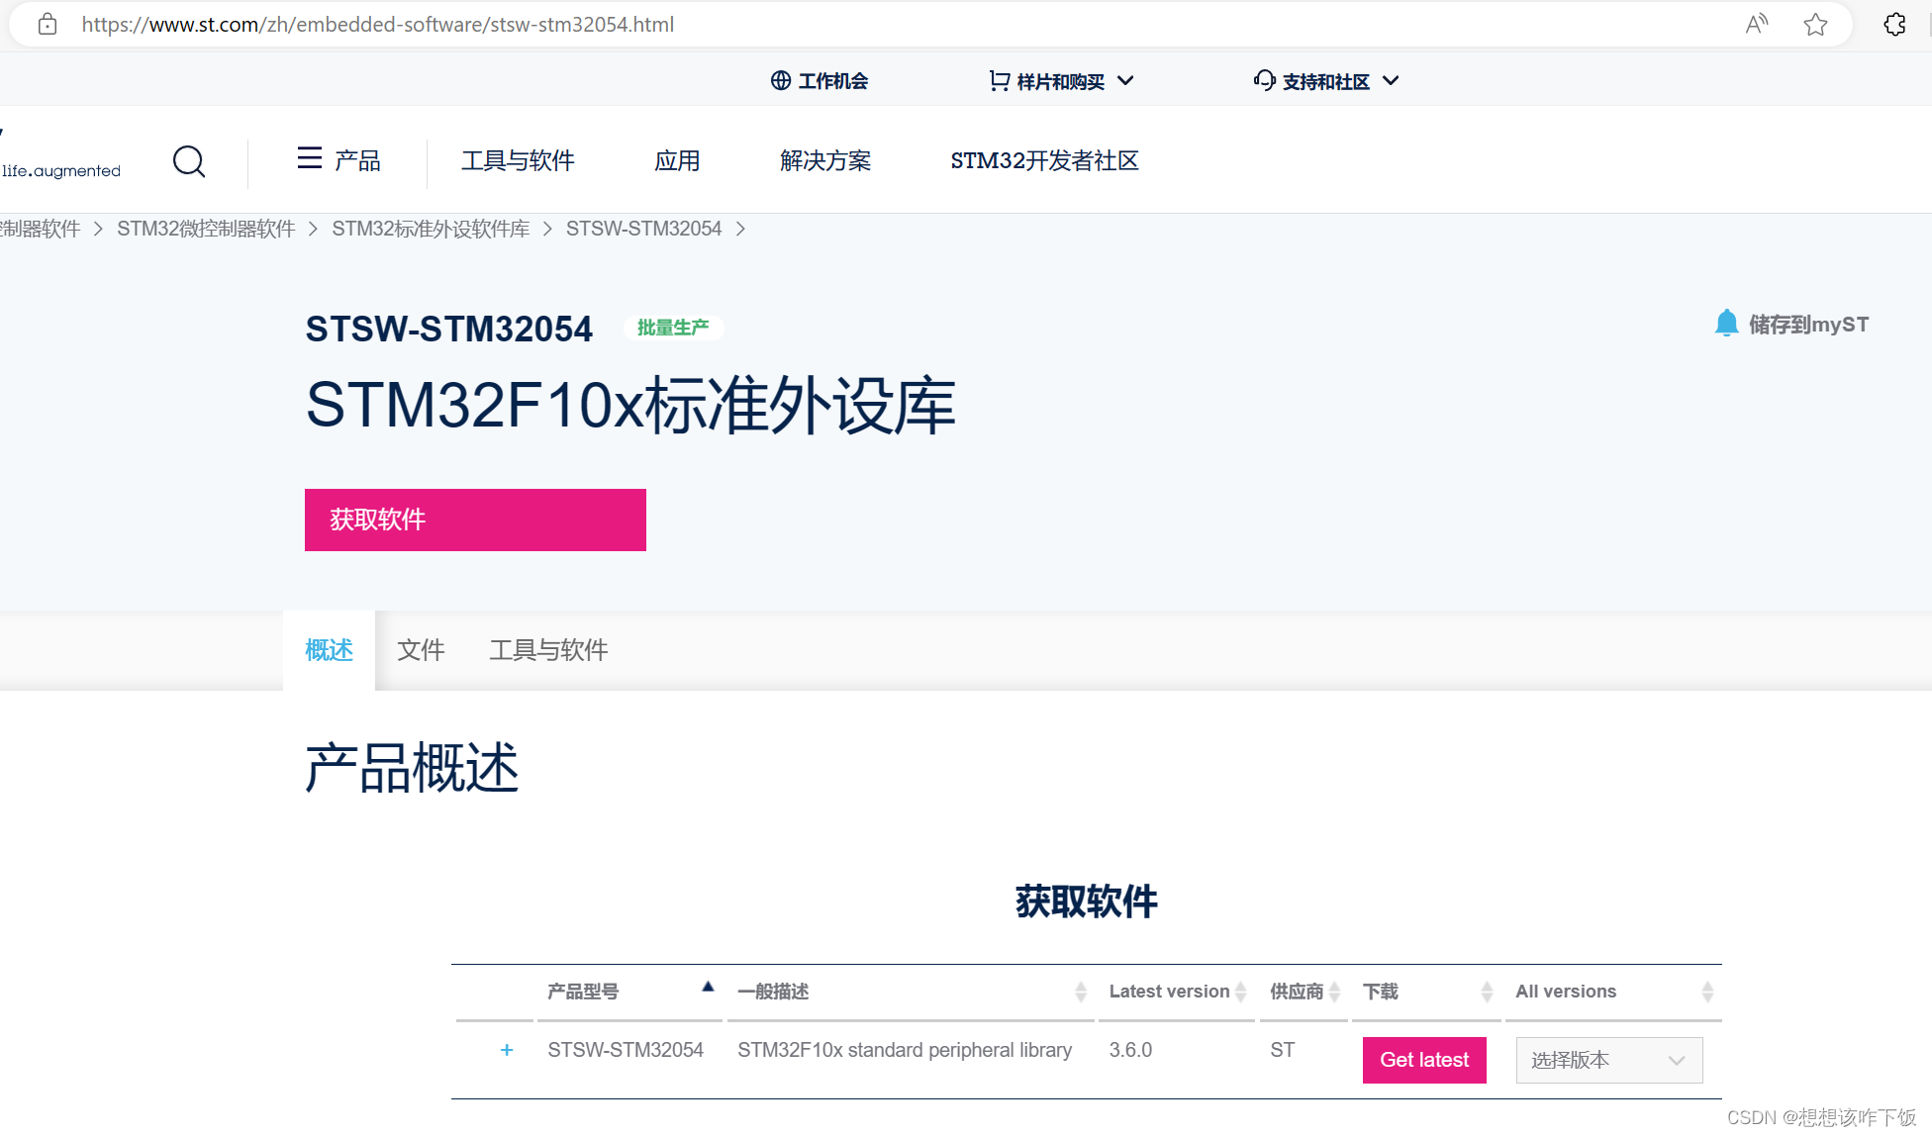Click breadcrumb chevron after STSW-STM32054
The width and height of the screenshot is (1932, 1137).
(x=740, y=230)
